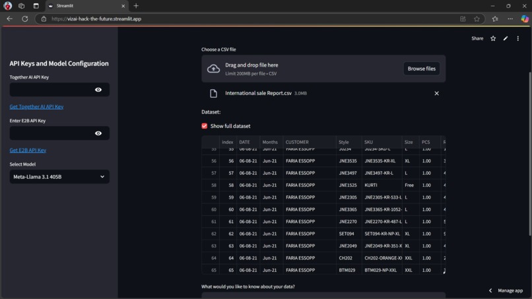Reload the current page
The image size is (532, 299).
25,18
